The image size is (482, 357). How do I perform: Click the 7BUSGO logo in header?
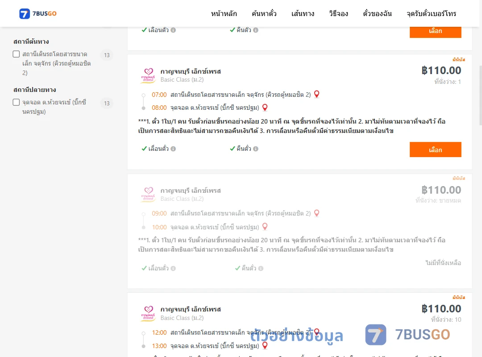[x=38, y=13]
